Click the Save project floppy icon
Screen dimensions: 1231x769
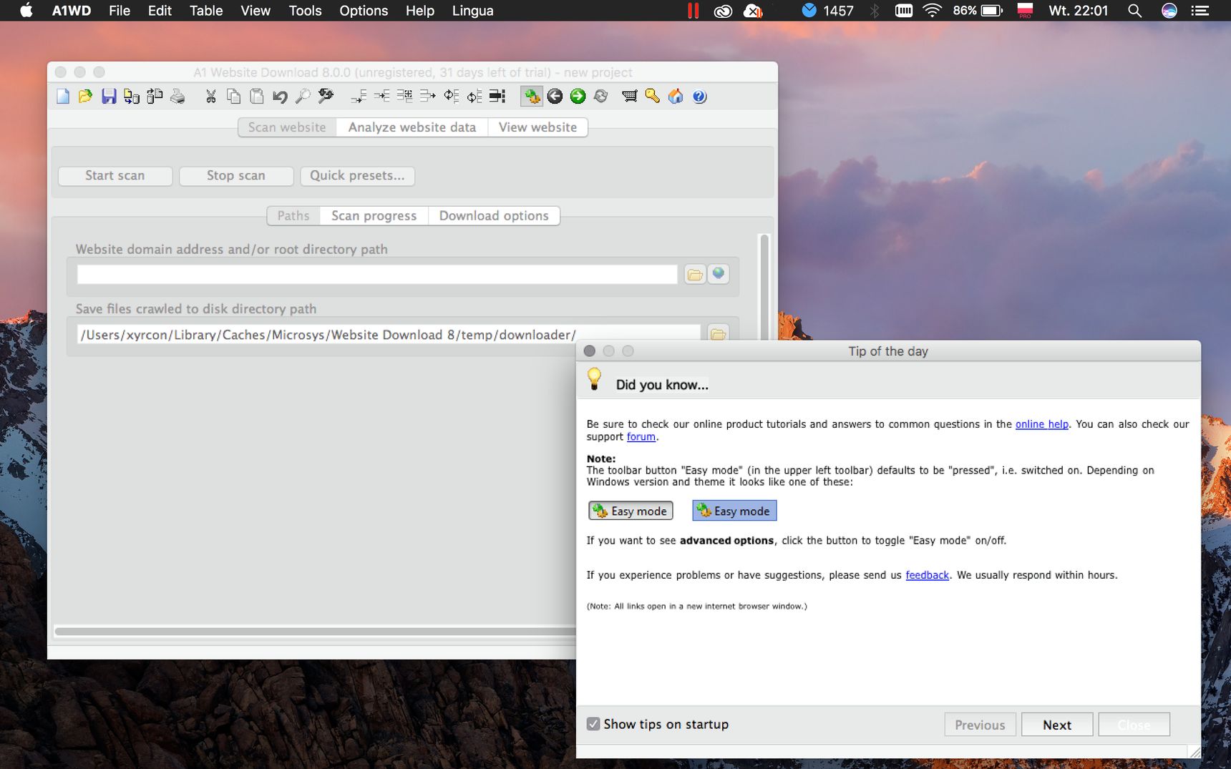click(x=109, y=97)
